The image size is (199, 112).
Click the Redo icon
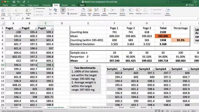(24, 2)
